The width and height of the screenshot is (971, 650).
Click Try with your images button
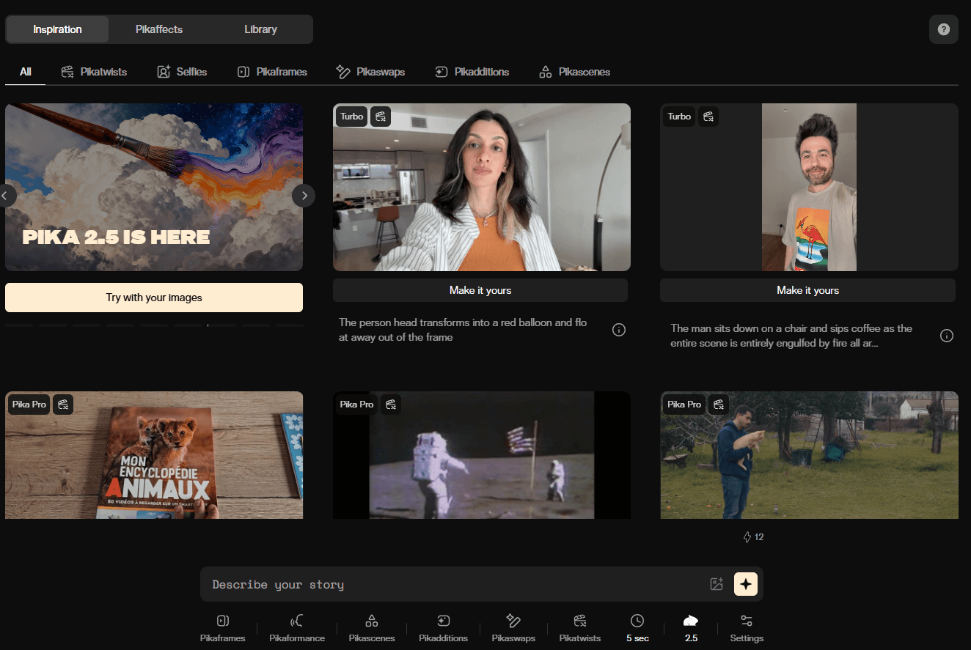154,298
